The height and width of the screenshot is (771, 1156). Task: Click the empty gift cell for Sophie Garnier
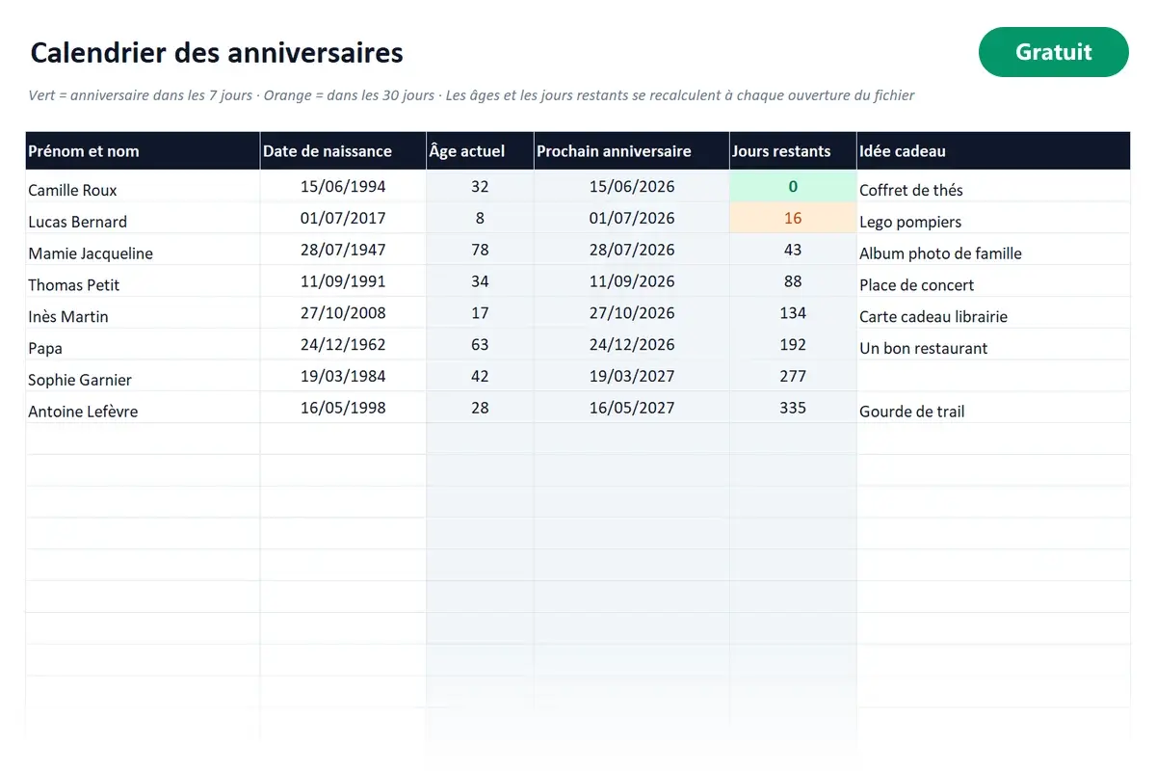[x=993, y=377]
